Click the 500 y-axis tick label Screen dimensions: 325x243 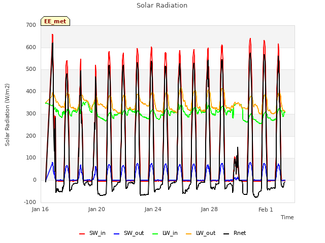click(x=31, y=69)
